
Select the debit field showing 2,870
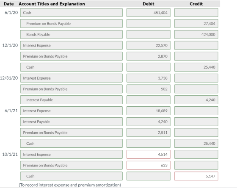tap(149, 56)
